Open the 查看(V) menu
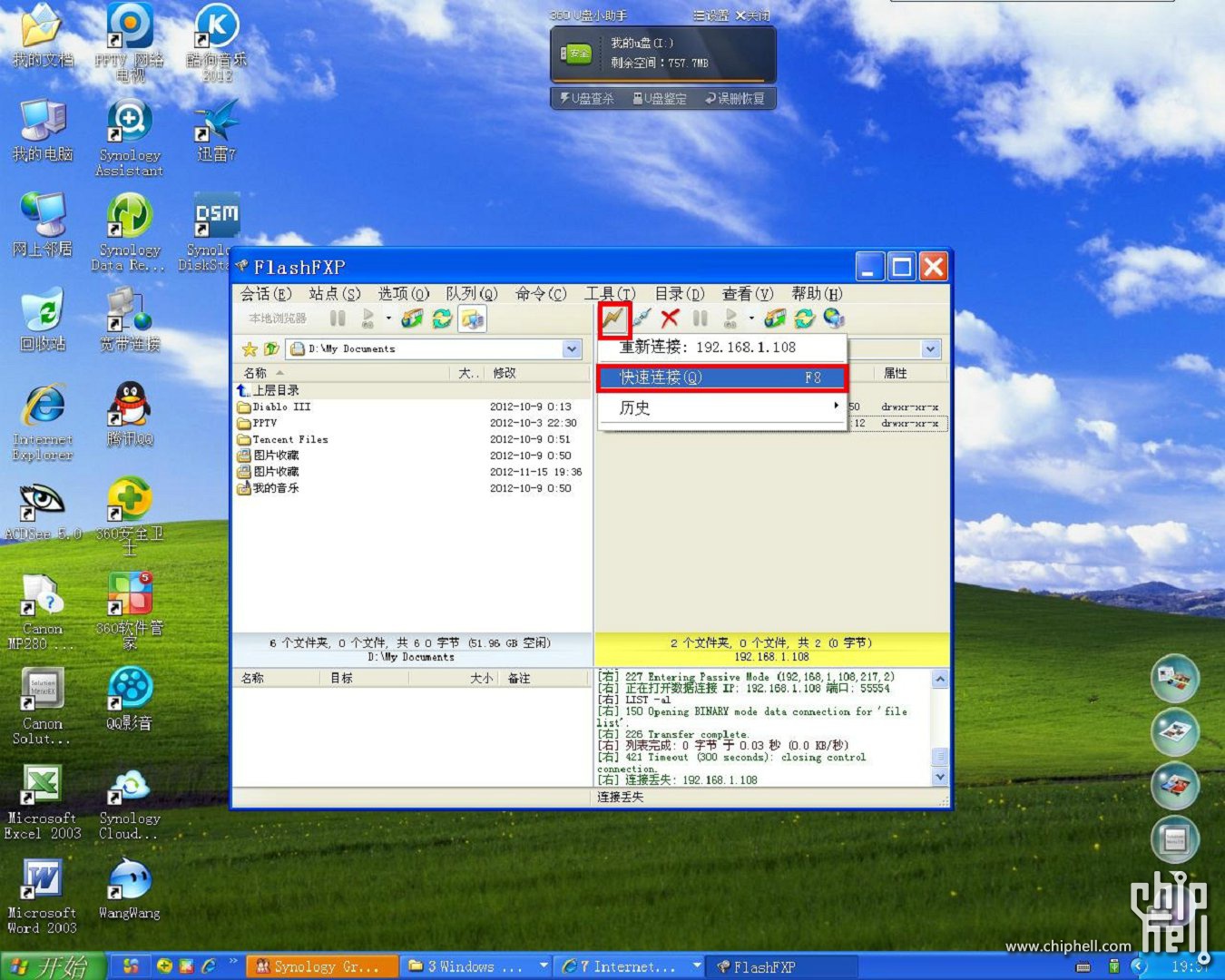This screenshot has height=980, width=1225. pyautogui.click(x=748, y=294)
